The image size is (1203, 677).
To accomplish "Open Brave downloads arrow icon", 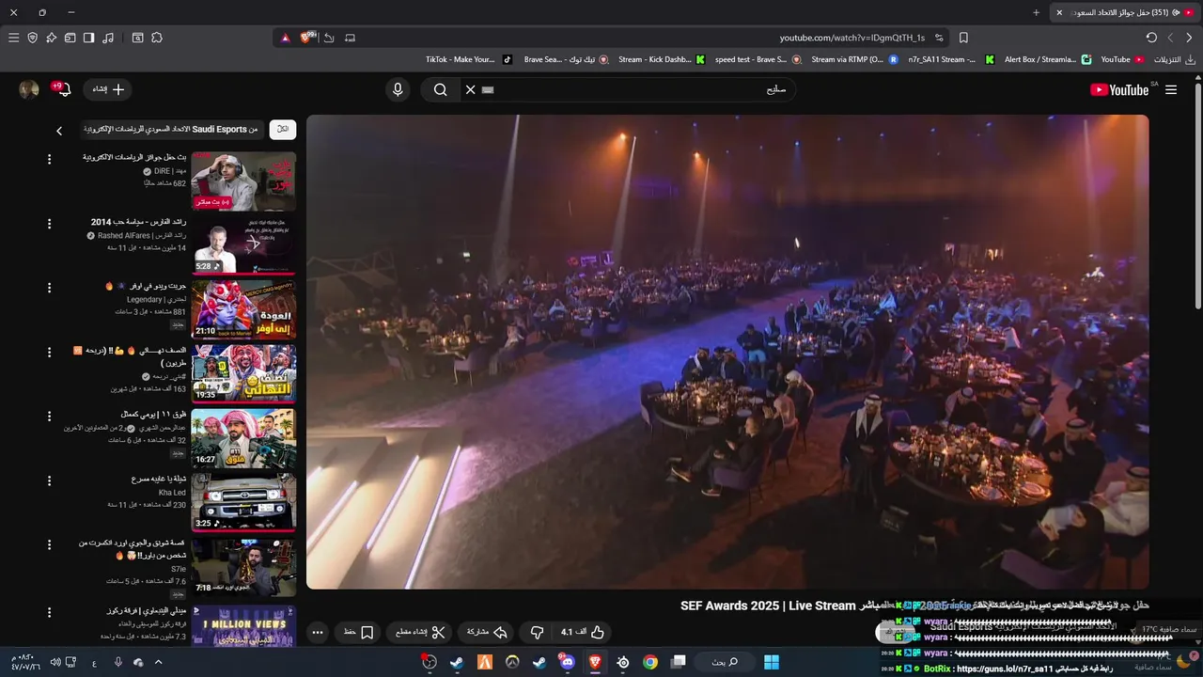I will (1191, 59).
